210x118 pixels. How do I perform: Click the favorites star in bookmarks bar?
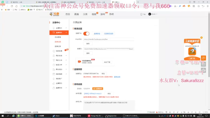click(x=6, y=10)
